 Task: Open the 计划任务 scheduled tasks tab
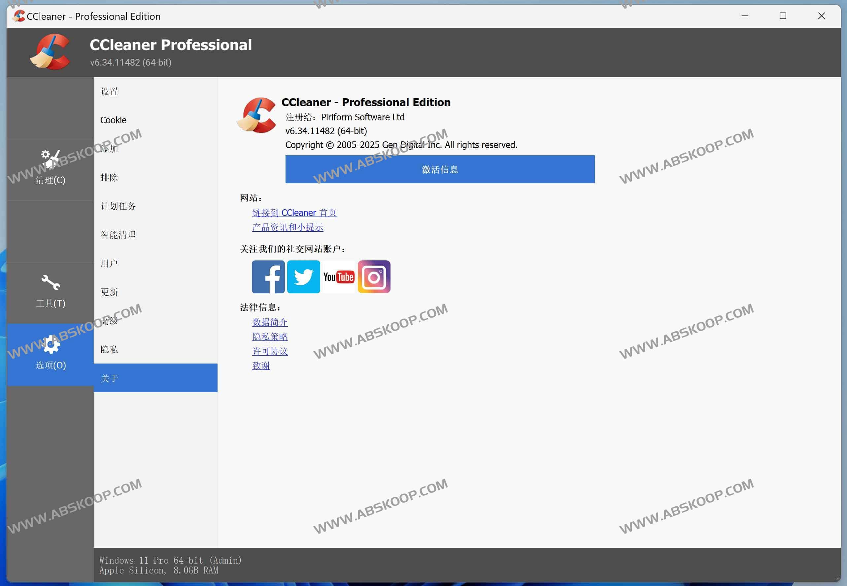(x=118, y=206)
